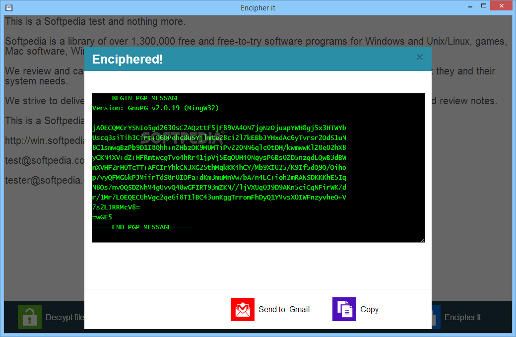Viewport: 516px width, 337px height.
Task: Click the "7s2LJRRMcV8=" line
Action: point(116,207)
